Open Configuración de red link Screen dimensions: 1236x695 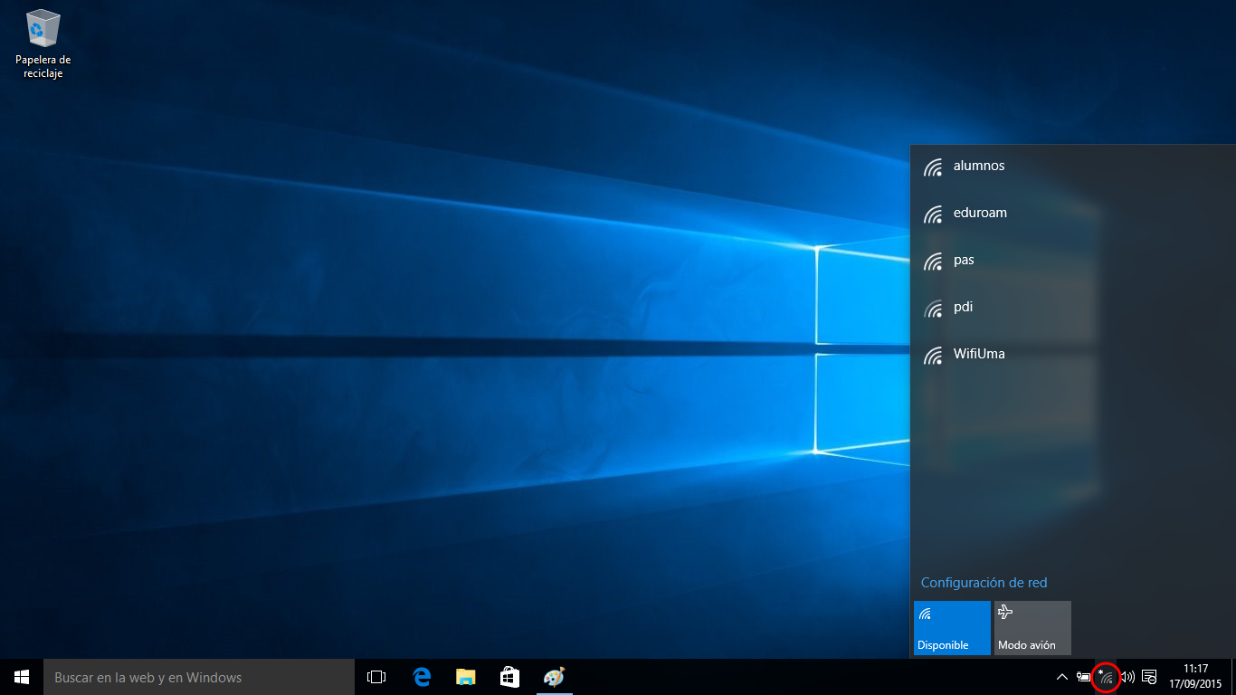tap(984, 583)
